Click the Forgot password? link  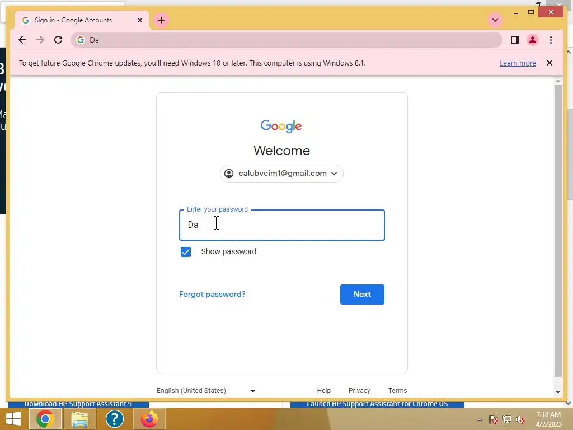click(212, 295)
